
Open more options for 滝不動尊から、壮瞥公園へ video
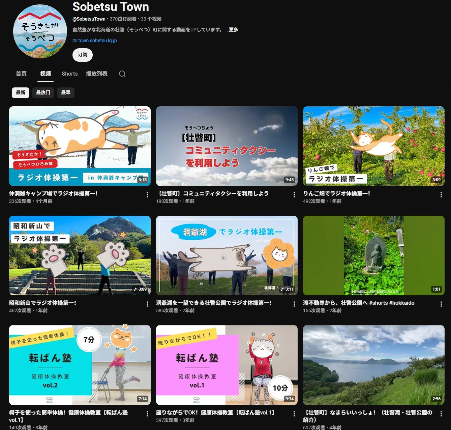click(441, 304)
